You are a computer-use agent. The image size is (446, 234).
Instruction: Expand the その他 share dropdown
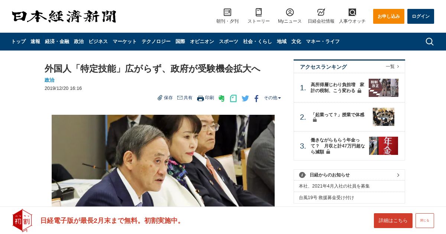[x=272, y=98]
